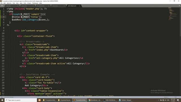Open the Tools menu
This screenshot has height=102, width=181.
(25, 3)
